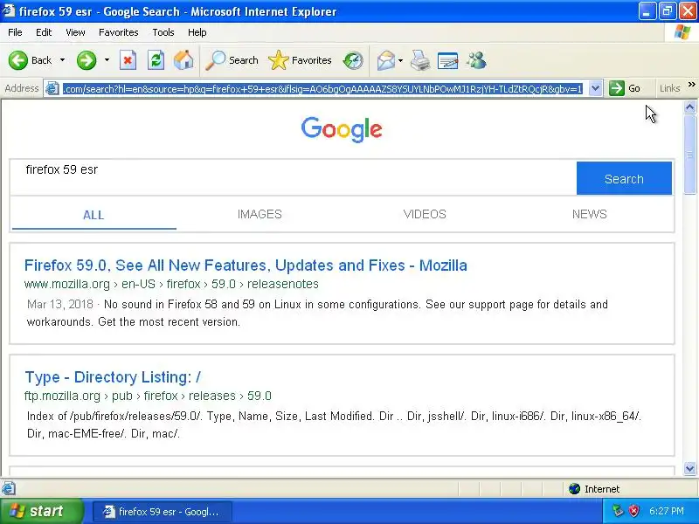Switch to the IMAGES tab

click(260, 214)
